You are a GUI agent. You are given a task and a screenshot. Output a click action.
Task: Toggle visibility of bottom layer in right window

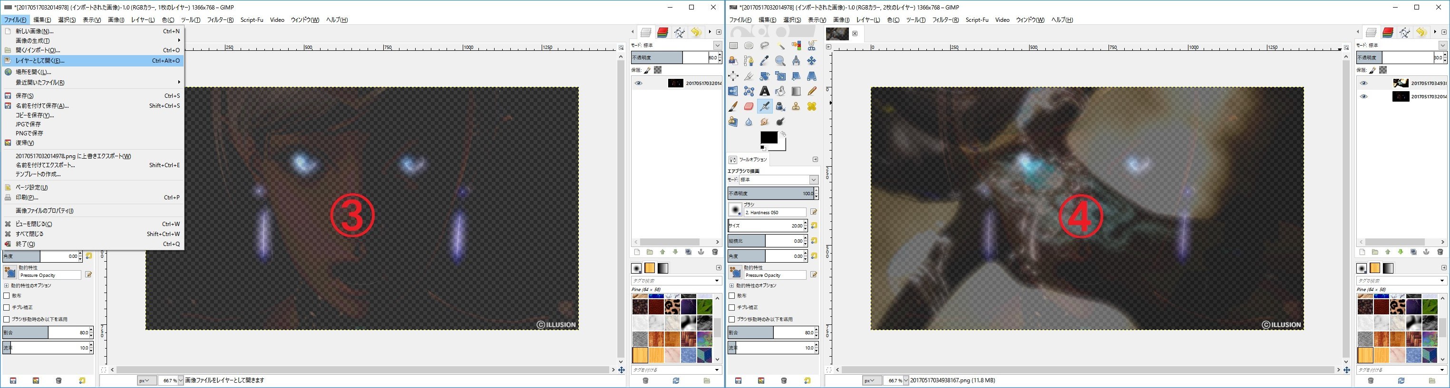pos(1363,97)
